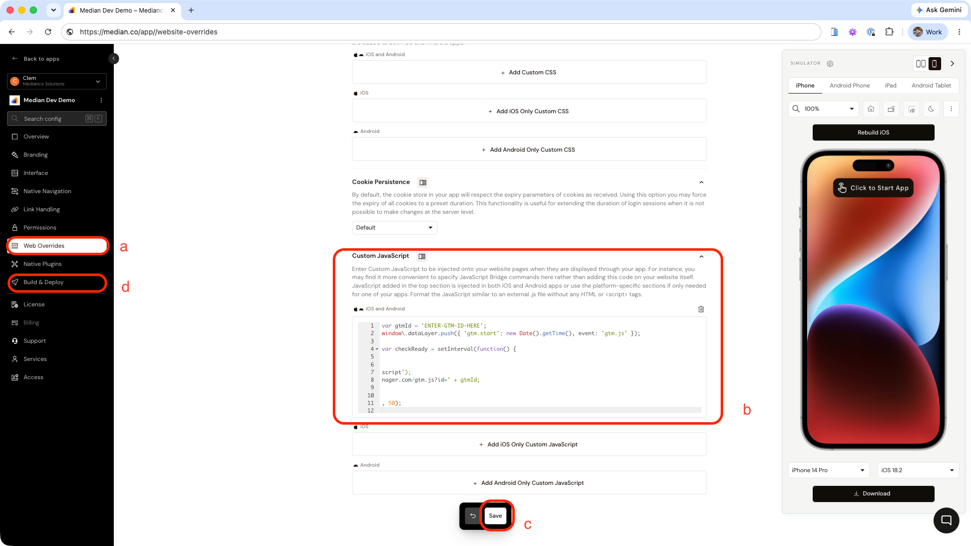The width and height of the screenshot is (971, 546).
Task: Rotate the simulator device
Action: tap(891, 109)
